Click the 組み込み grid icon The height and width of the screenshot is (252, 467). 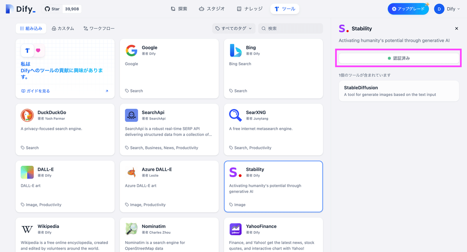pyautogui.click(x=22, y=28)
